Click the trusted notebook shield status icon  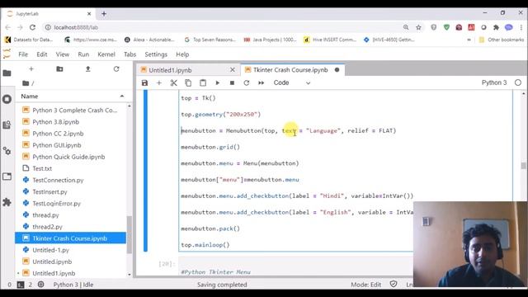pyautogui.click(x=394, y=284)
